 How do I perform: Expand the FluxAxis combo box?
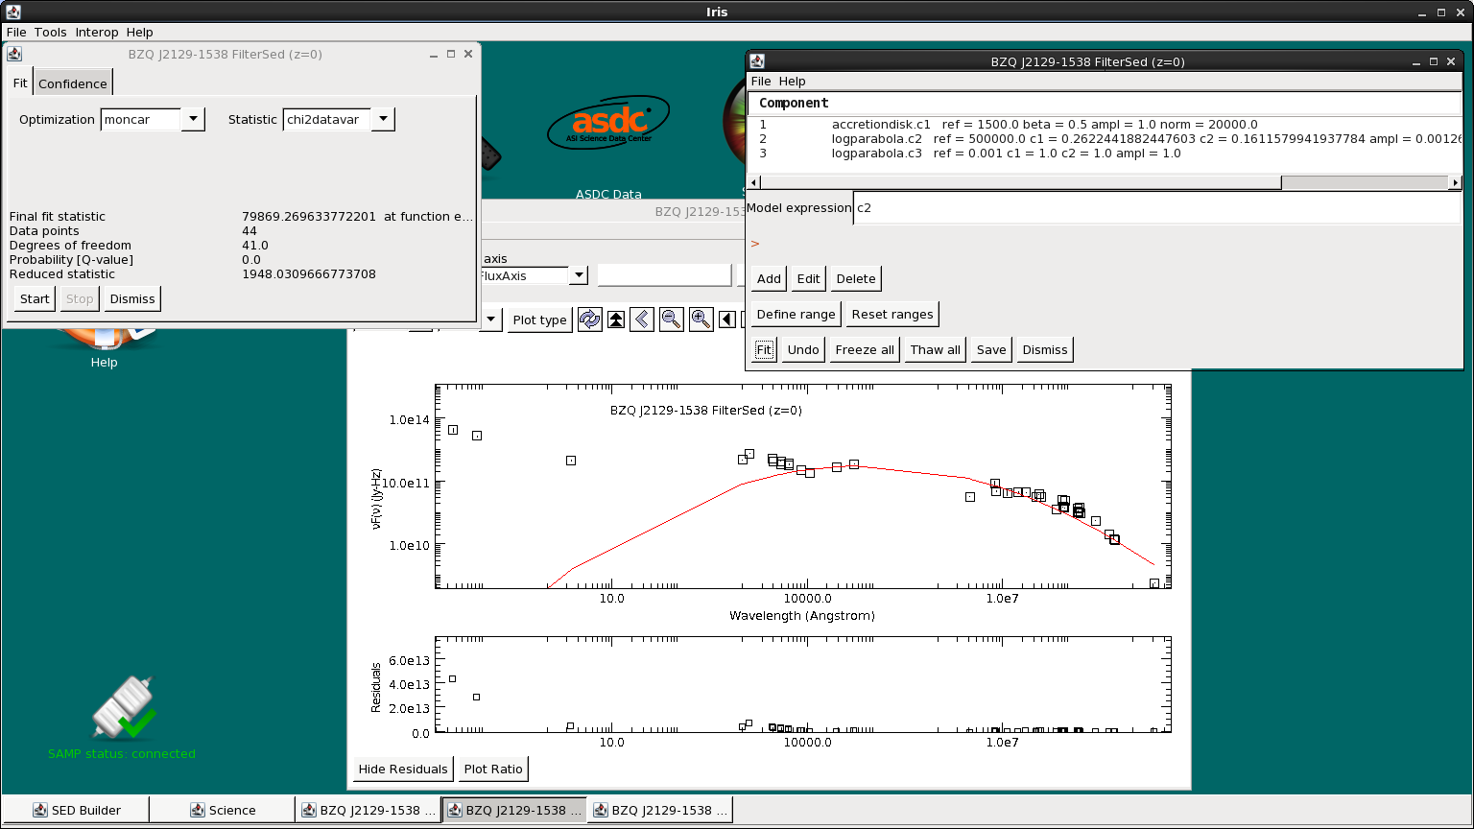click(x=578, y=275)
